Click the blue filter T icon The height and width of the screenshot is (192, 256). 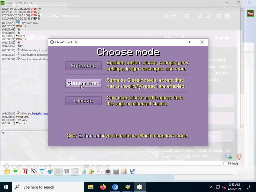coord(42,171)
